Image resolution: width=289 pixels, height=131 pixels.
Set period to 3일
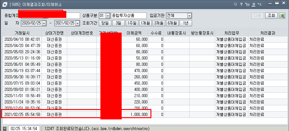[119, 23]
